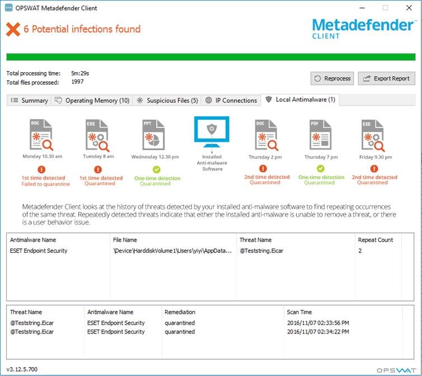Click the green check icon under Wednesday 12.30 pm
This screenshot has width=422, height=376.
coord(157,170)
